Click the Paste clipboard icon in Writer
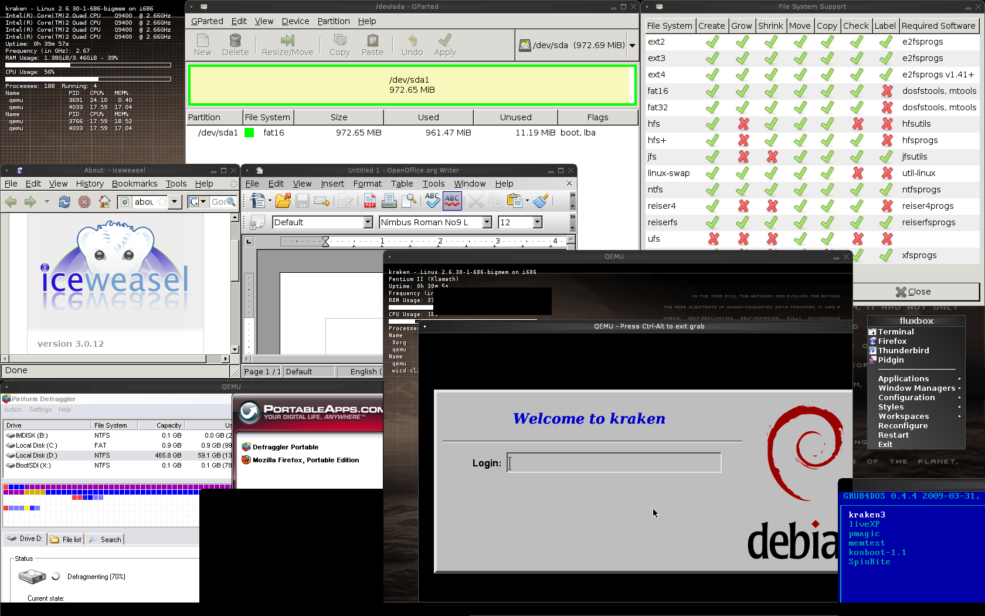This screenshot has width=985, height=616. (x=514, y=201)
